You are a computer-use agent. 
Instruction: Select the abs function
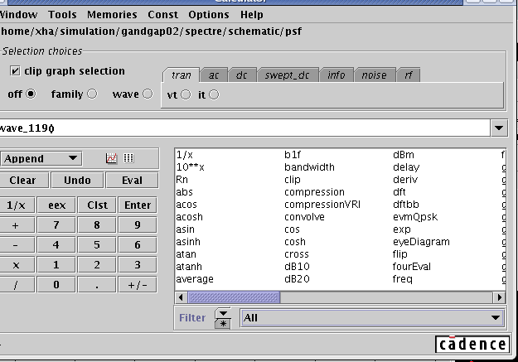pos(184,192)
